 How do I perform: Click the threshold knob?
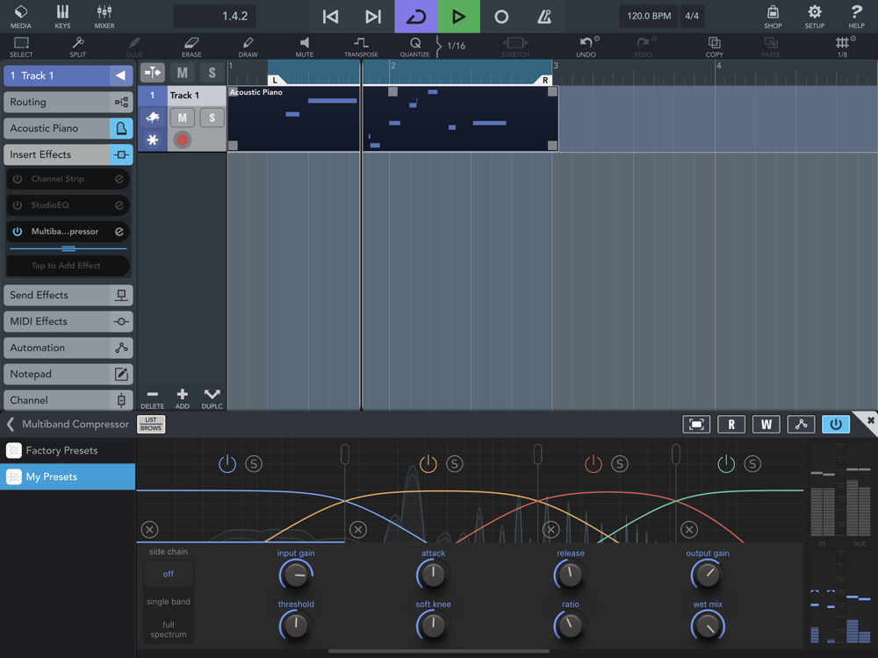point(296,626)
